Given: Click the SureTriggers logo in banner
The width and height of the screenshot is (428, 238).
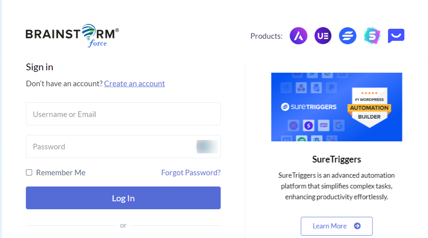Looking at the screenshot, I should click(309, 107).
